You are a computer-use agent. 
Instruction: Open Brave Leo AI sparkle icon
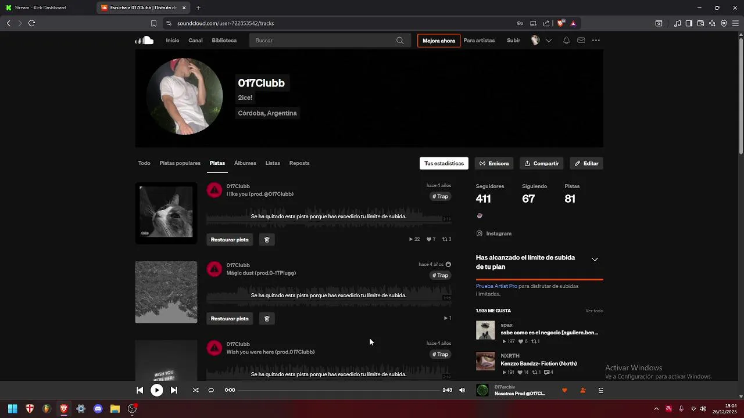712,23
